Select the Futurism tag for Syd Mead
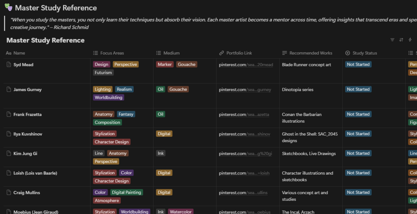 tap(103, 73)
